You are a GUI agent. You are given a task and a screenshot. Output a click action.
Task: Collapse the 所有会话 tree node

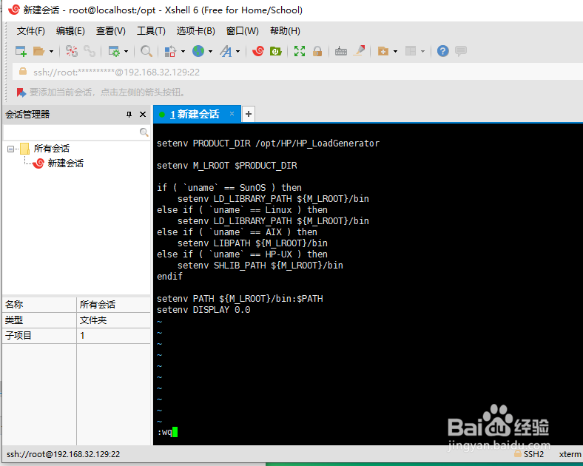coord(10,149)
